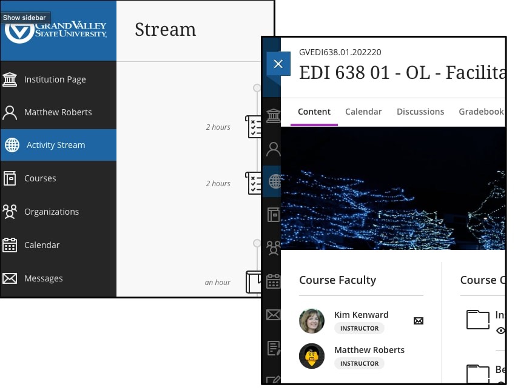The image size is (515, 390).
Task: Go to Organizations in the sidebar
Action: [x=51, y=212]
